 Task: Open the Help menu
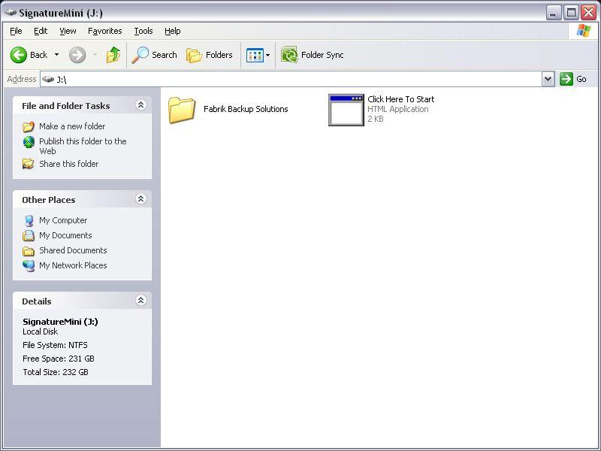(173, 31)
